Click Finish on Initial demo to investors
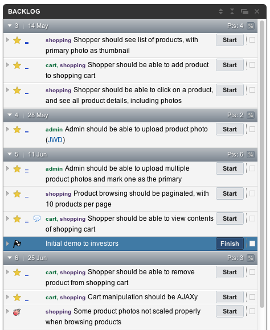Viewport: 270px width, 330px height. click(x=230, y=244)
